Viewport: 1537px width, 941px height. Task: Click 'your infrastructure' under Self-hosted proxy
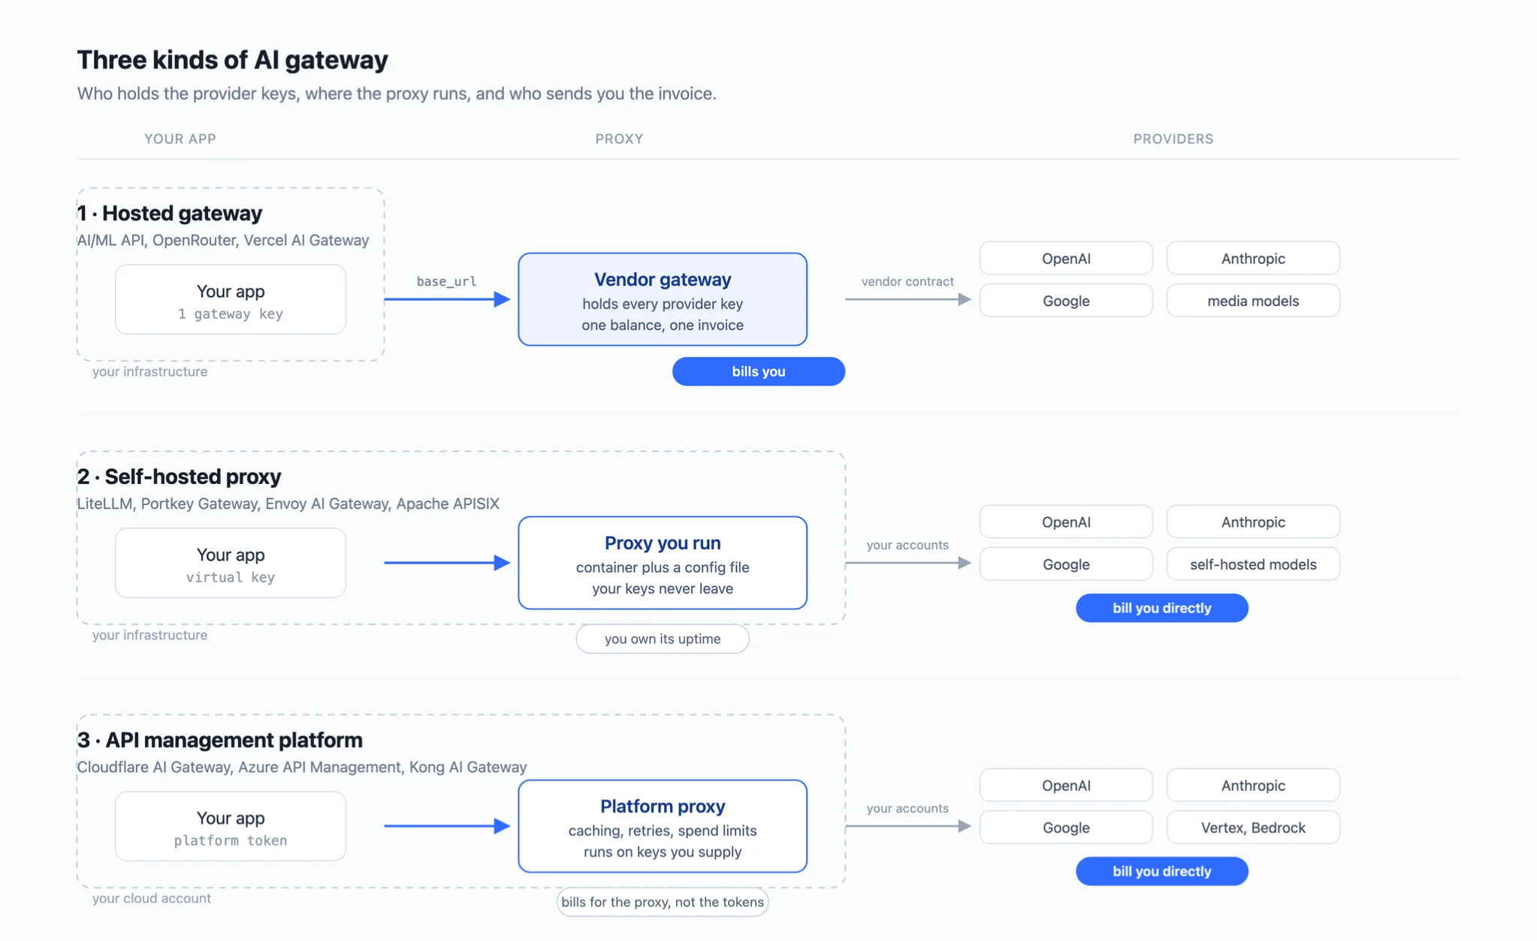[149, 635]
